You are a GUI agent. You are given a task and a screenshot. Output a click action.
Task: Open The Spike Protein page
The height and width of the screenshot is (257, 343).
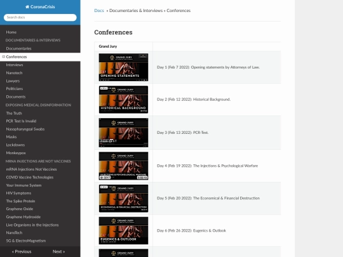click(20, 201)
